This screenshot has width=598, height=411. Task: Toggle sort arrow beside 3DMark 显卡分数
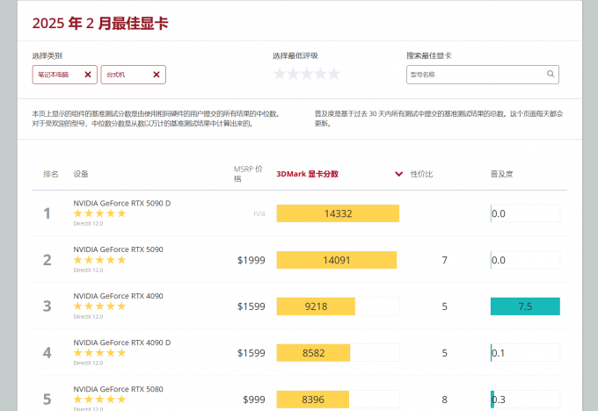tap(399, 174)
